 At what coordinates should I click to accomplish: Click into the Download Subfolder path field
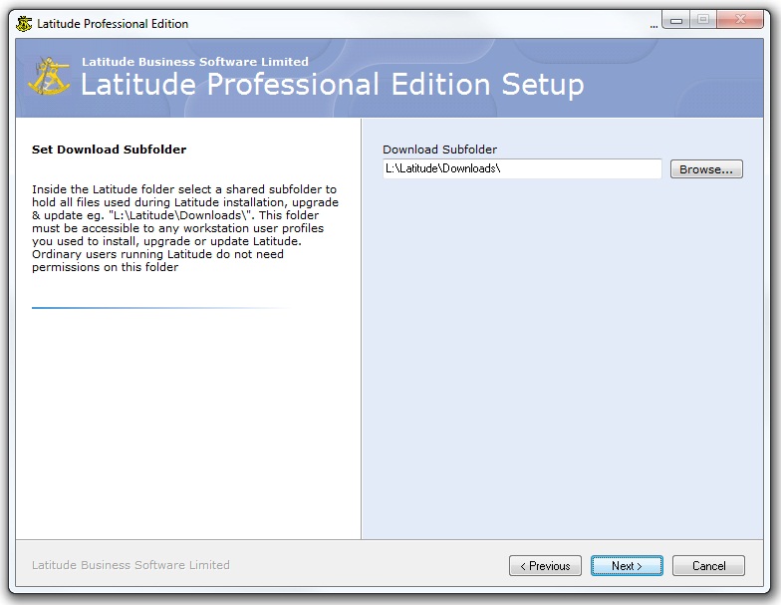[x=522, y=169]
